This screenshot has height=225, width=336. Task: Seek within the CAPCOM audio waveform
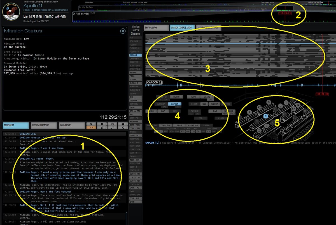point(241,85)
